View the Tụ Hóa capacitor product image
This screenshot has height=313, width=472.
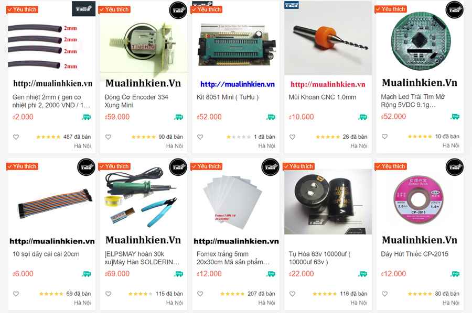click(x=328, y=202)
